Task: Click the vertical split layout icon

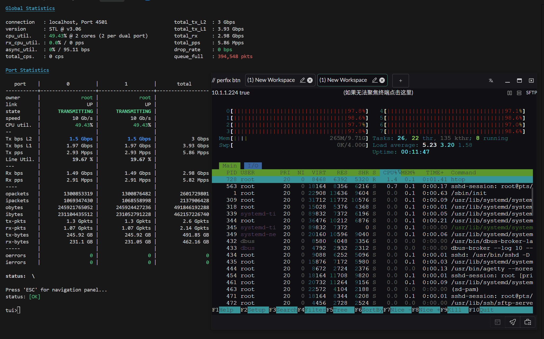Action: tap(510, 93)
